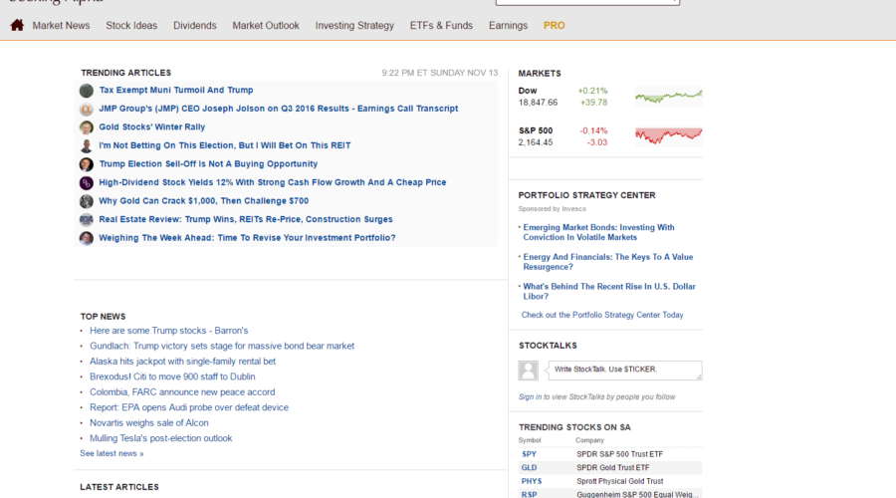Select author avatar for Gold Stocks' Winter Rally

87,126
